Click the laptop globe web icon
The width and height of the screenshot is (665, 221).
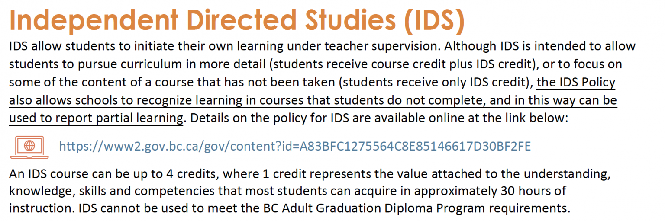coord(29,146)
